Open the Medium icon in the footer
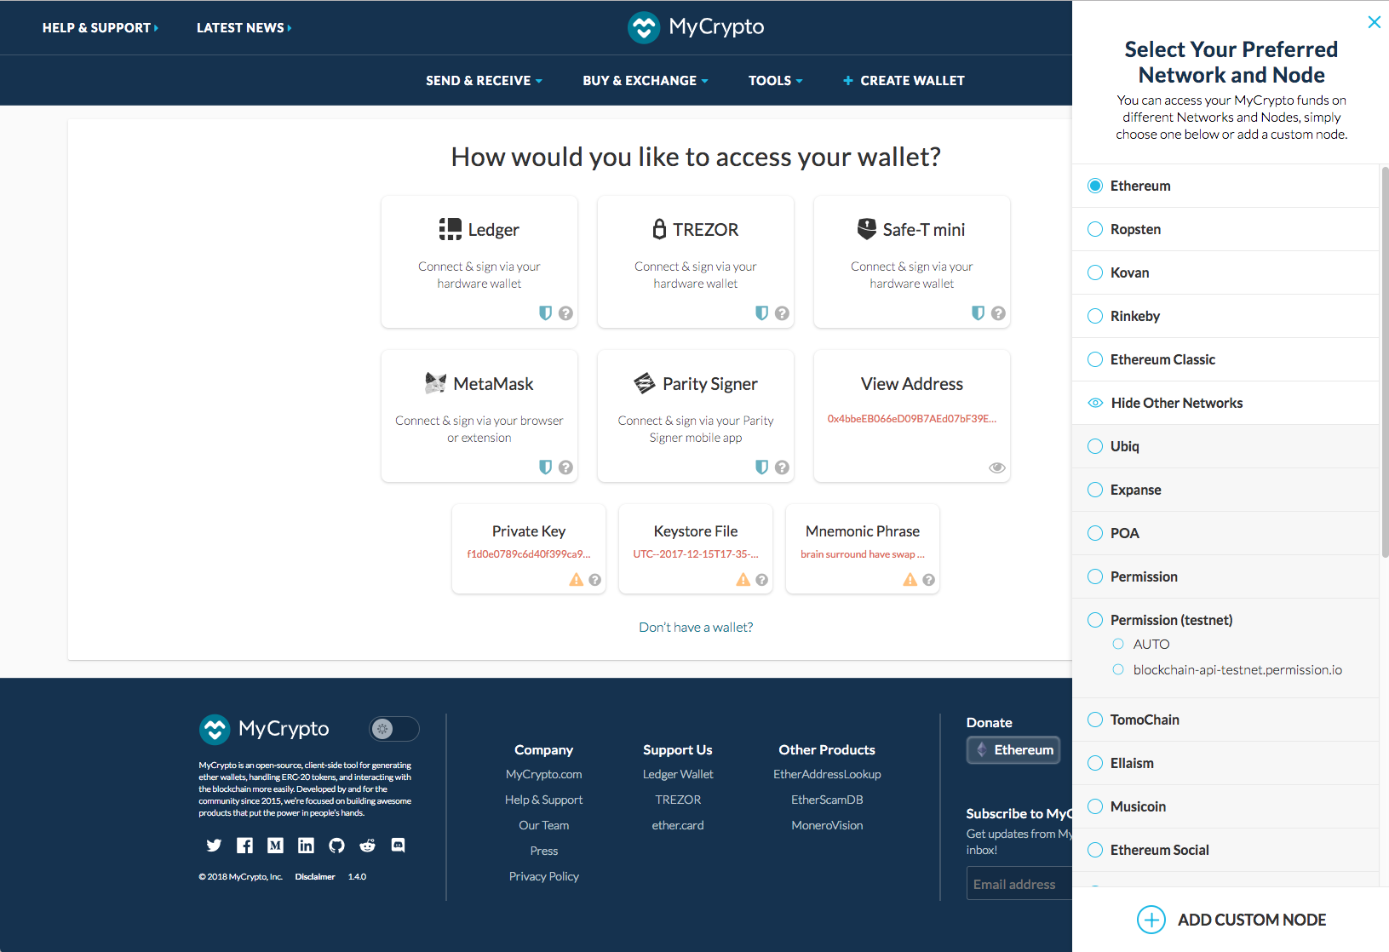1389x952 pixels. (x=275, y=846)
